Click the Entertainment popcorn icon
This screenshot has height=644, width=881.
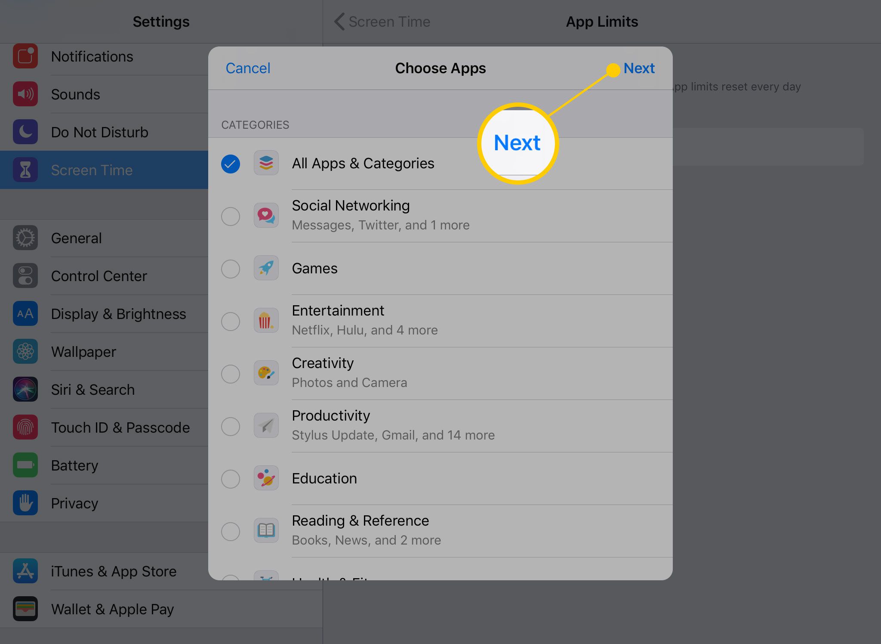click(x=267, y=320)
